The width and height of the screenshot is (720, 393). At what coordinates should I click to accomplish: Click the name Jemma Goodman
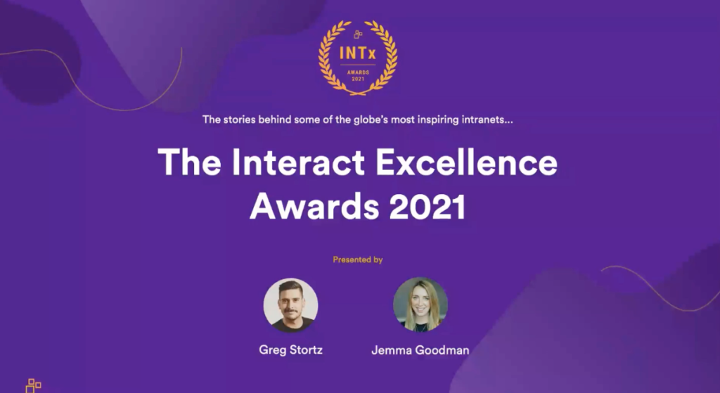coord(420,349)
